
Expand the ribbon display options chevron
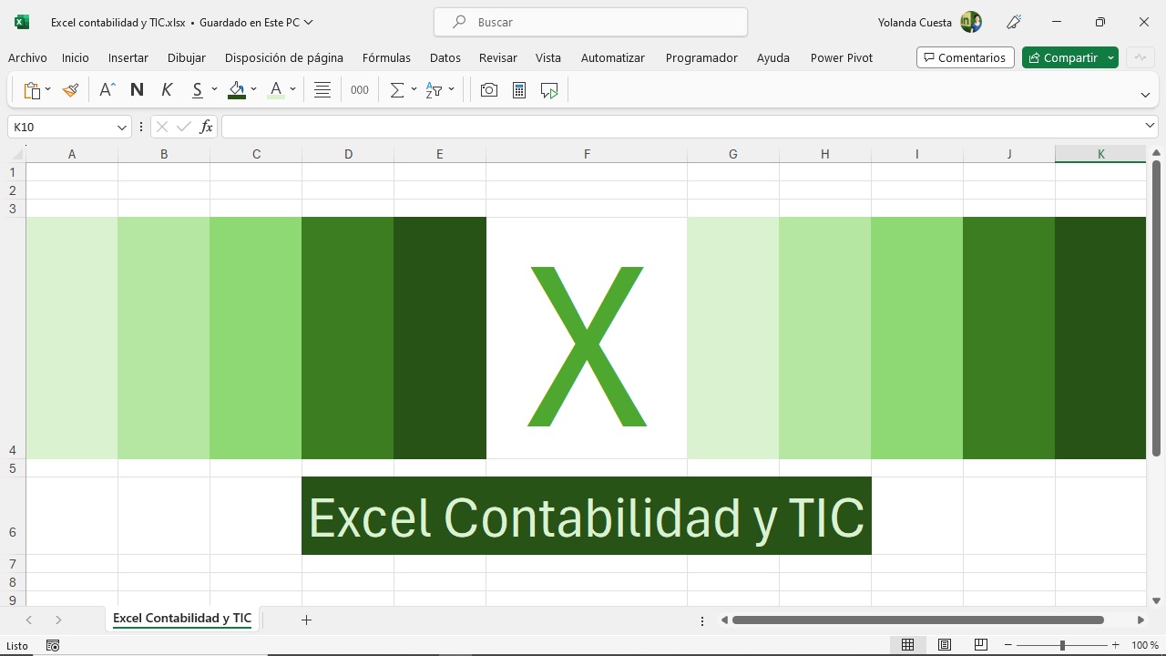tap(1145, 95)
